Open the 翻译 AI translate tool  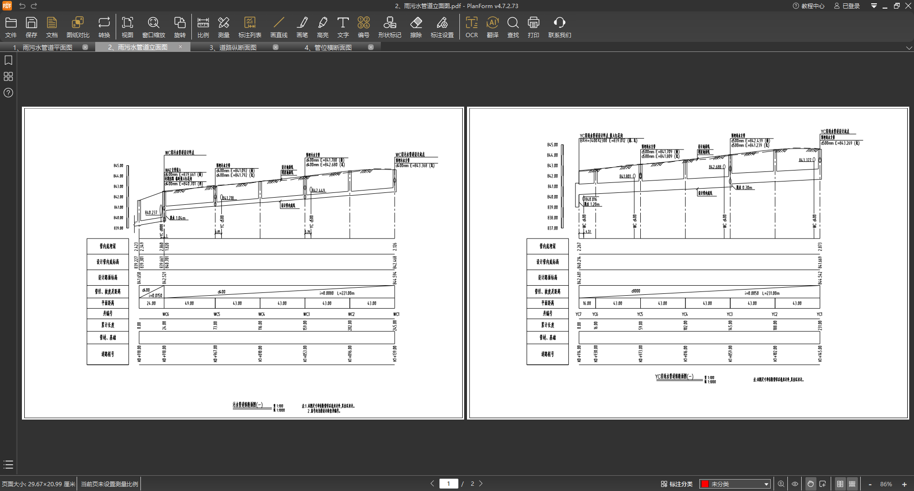pos(492,27)
